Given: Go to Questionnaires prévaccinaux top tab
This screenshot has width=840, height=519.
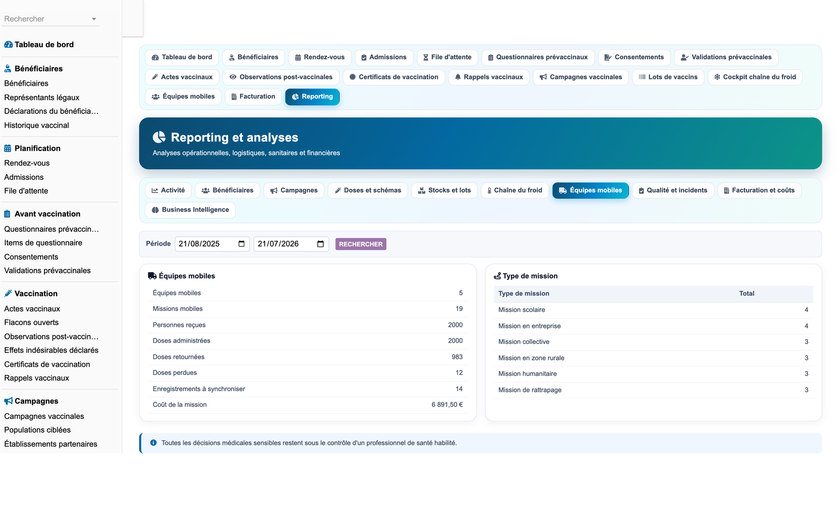Looking at the screenshot, I should [538, 57].
